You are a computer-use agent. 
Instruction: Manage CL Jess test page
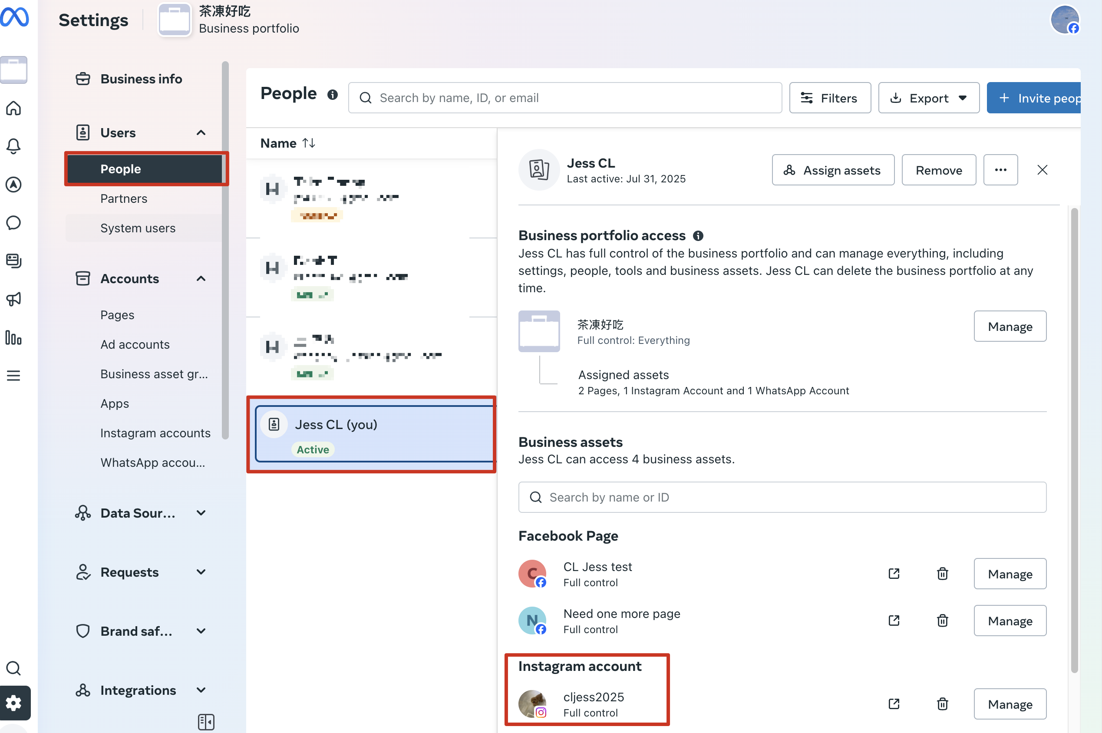pyautogui.click(x=1010, y=574)
